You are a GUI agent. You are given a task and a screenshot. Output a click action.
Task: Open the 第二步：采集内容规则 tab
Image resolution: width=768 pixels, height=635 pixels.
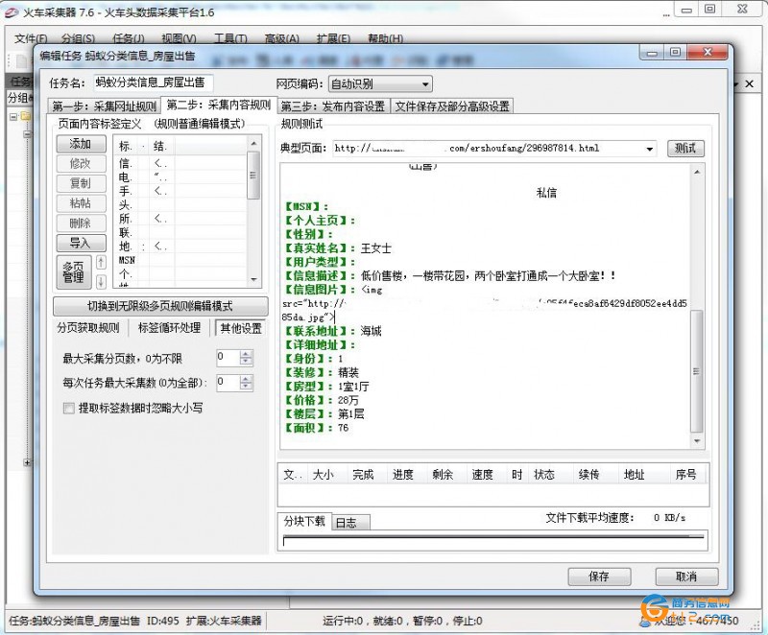tap(219, 105)
